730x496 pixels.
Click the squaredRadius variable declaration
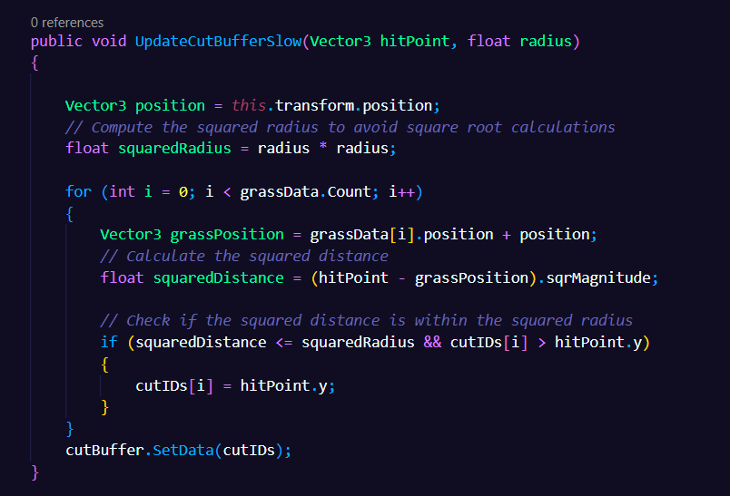click(x=174, y=149)
